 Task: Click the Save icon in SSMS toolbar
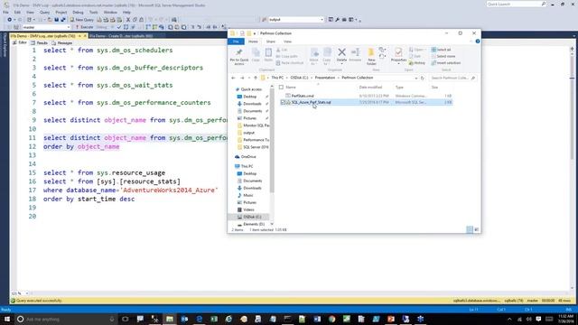[56, 20]
